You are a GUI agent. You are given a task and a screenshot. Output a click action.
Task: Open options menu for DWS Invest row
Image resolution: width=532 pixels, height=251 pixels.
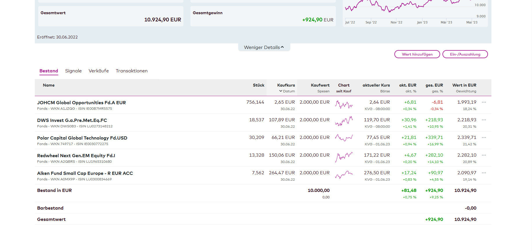(x=484, y=120)
